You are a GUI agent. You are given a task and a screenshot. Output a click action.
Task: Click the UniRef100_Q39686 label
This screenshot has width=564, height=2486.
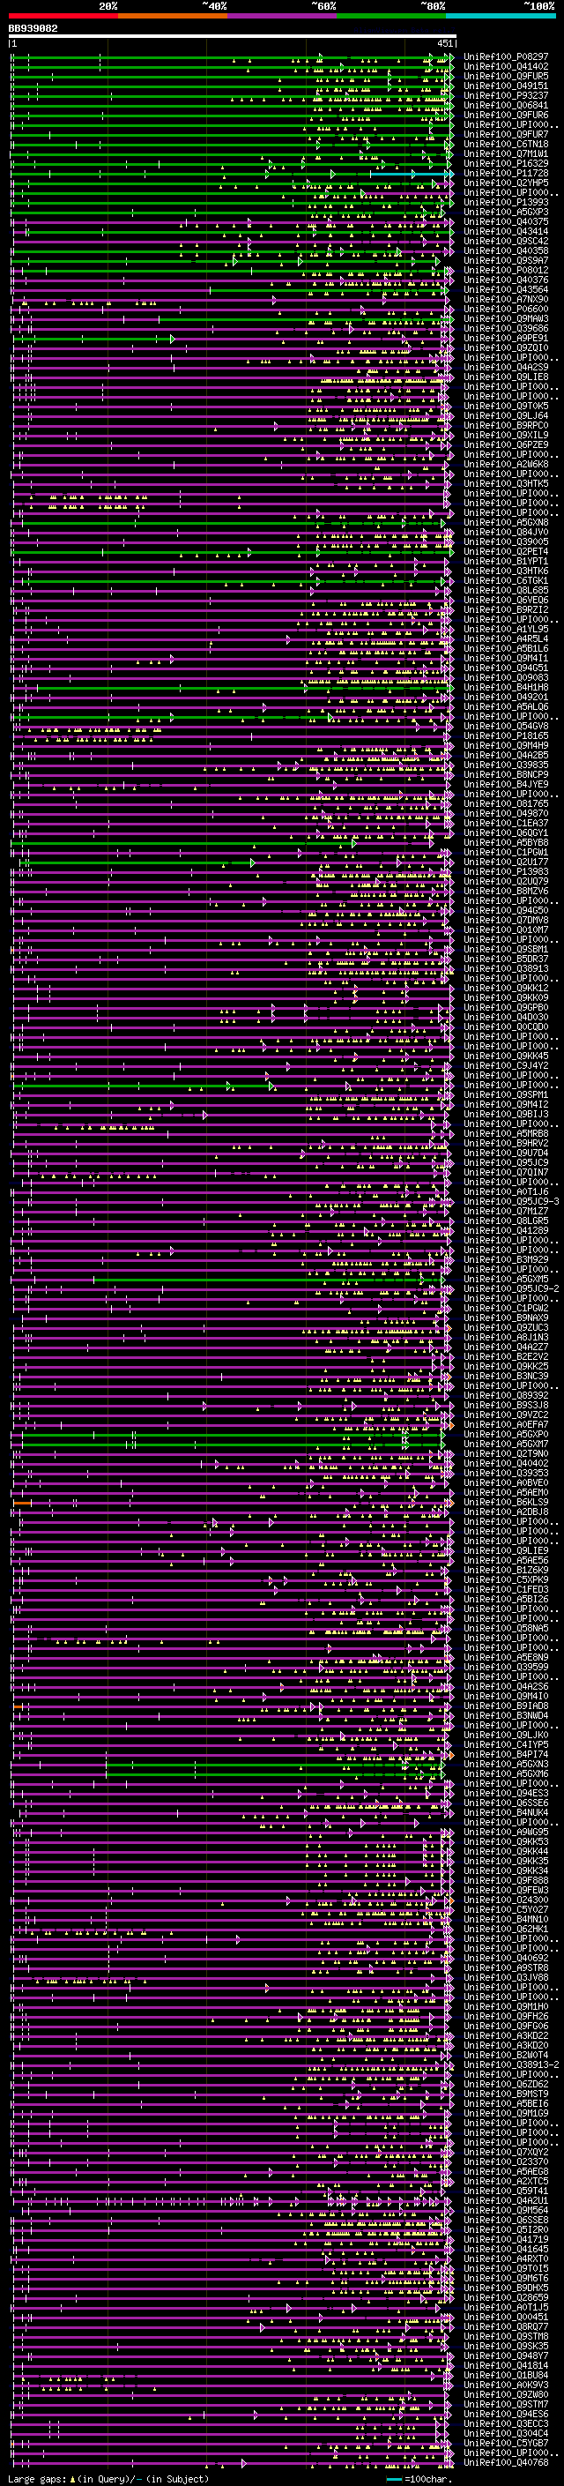506,328
